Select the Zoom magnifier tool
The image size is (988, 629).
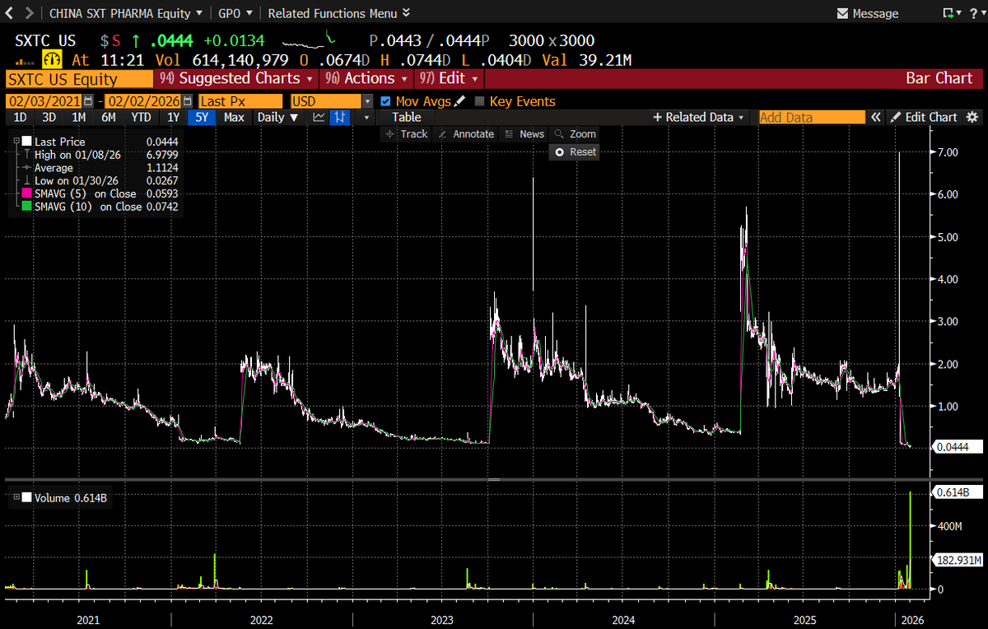coord(576,133)
